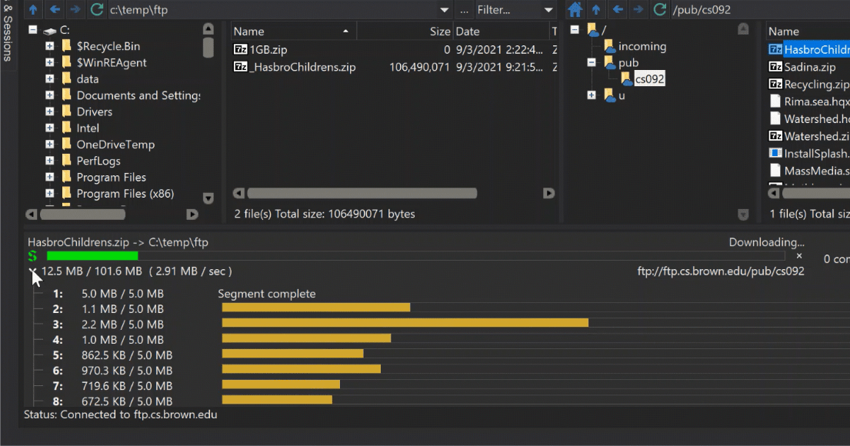
Task: Select the remote incoming folder
Action: click(x=642, y=47)
